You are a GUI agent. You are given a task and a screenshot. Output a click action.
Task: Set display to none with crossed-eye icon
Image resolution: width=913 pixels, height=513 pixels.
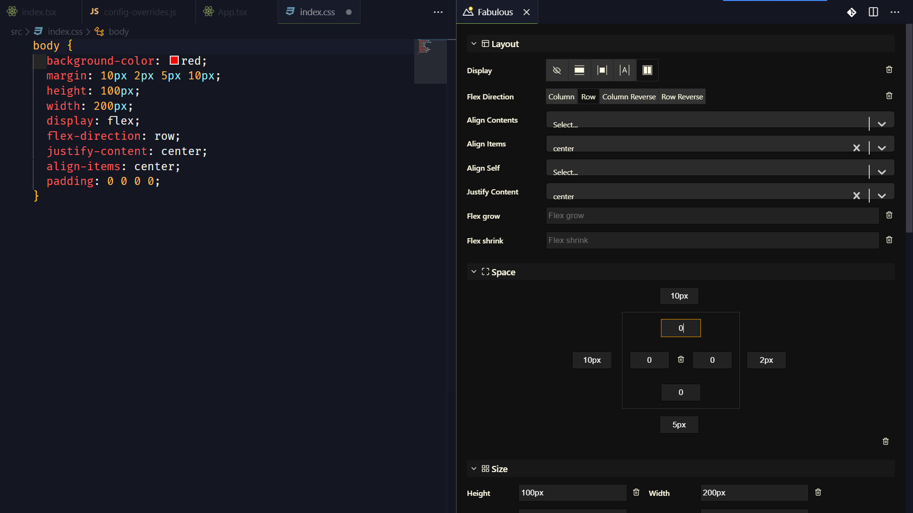tap(557, 70)
